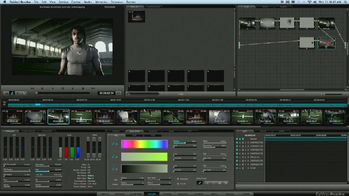Image resolution: width=349 pixels, height=196 pixels.
Task: Open the File menu
Action: pyautogui.click(x=36, y=2)
